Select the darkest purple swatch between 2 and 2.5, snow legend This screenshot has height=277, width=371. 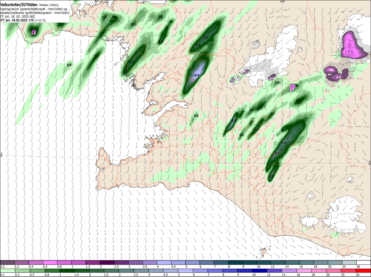coord(107,262)
